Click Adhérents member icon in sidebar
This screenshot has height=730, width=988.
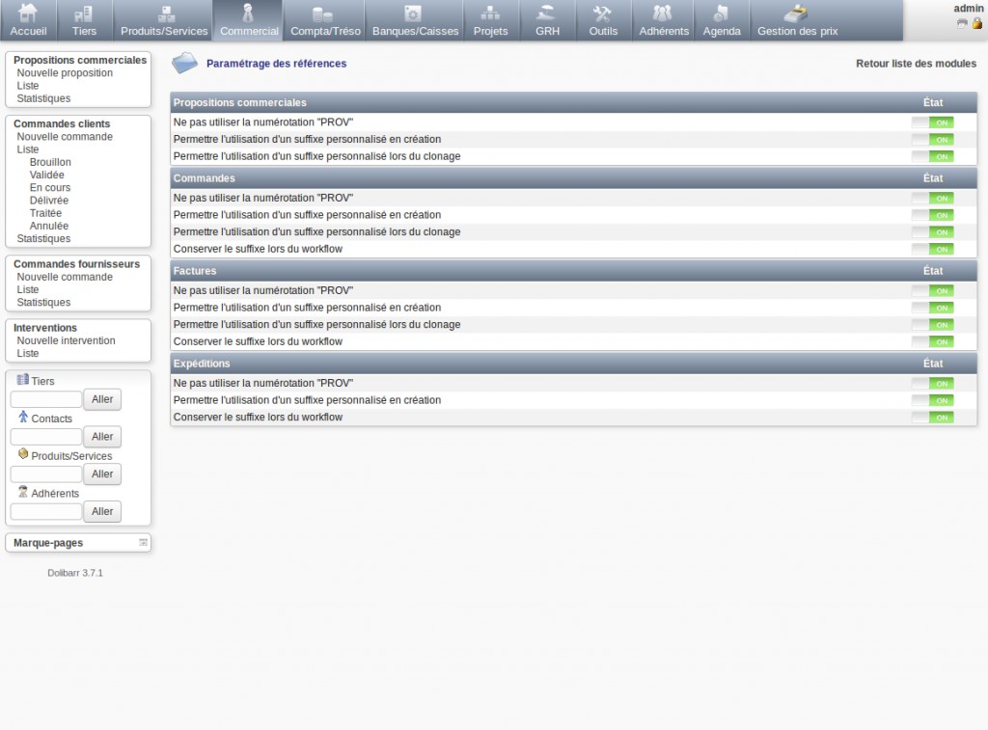(x=23, y=491)
